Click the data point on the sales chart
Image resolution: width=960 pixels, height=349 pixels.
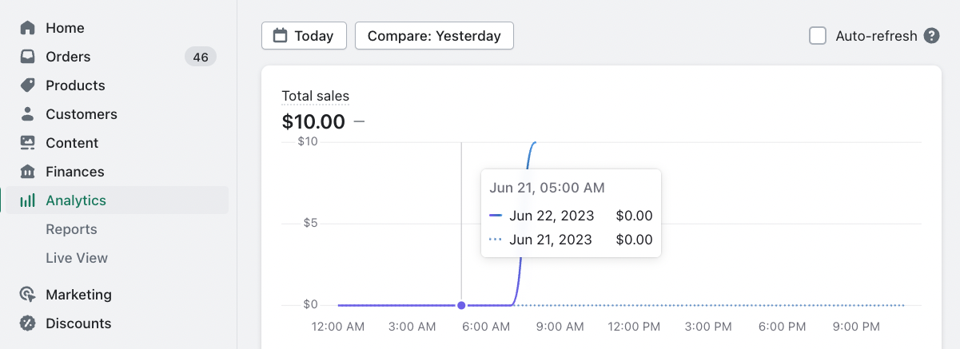(461, 305)
